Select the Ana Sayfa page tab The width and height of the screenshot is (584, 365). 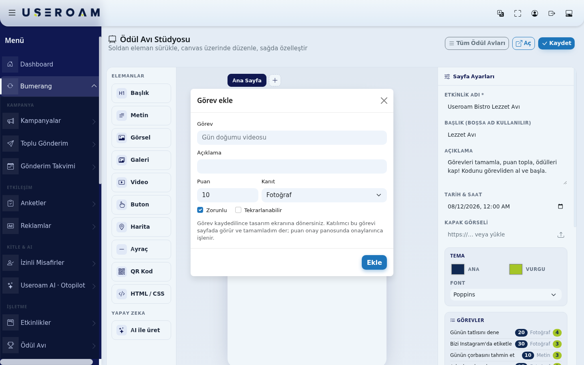(x=247, y=80)
